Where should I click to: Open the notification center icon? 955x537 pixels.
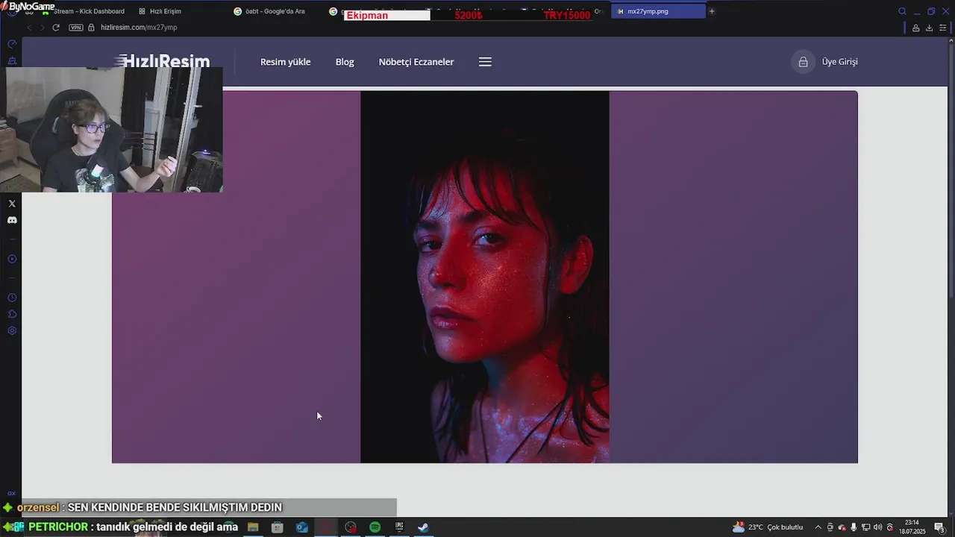pos(939,527)
